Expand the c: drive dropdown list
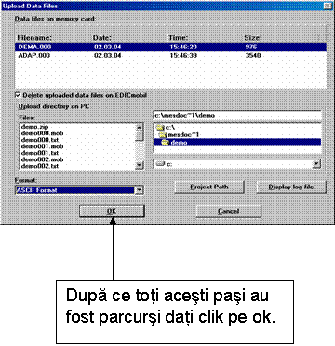The width and height of the screenshot is (335, 346). (316, 164)
